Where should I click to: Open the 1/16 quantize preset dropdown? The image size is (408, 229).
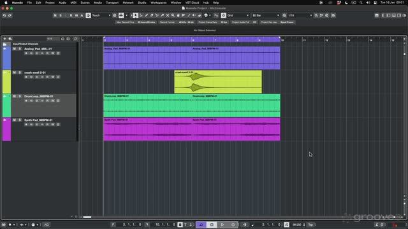[300, 15]
